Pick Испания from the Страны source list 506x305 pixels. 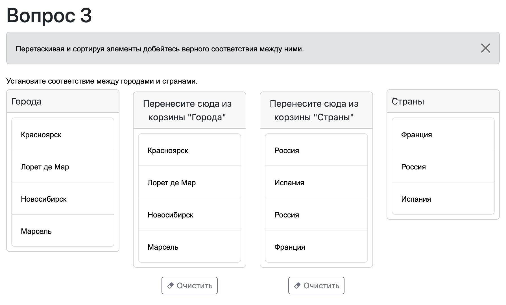443,199
